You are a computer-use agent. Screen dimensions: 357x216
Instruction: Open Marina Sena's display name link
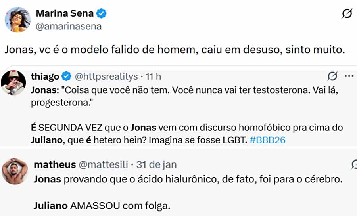[x=65, y=13]
